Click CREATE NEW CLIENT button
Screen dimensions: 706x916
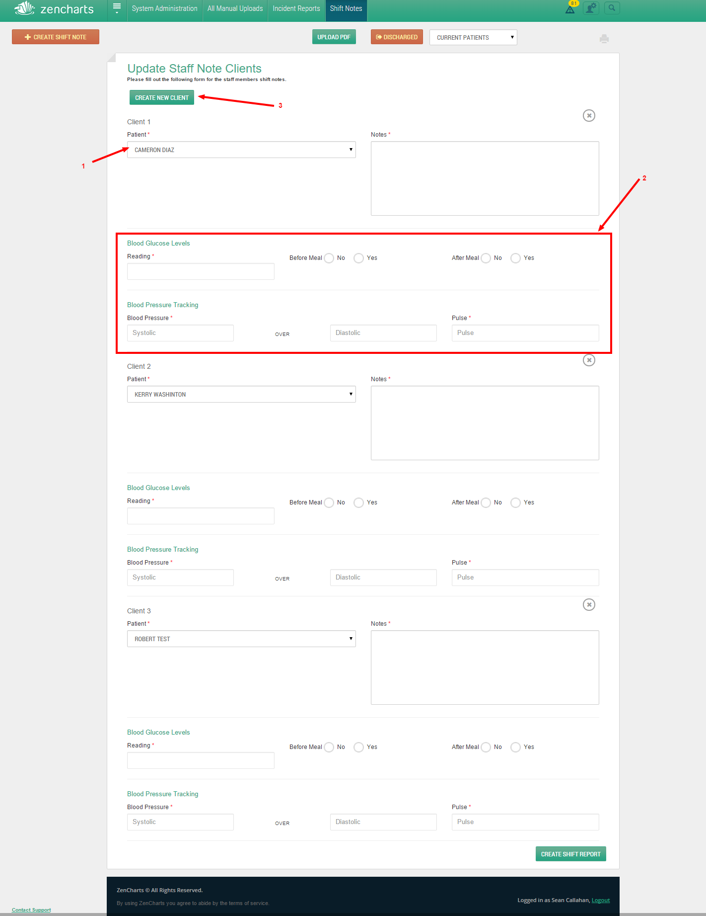click(162, 97)
